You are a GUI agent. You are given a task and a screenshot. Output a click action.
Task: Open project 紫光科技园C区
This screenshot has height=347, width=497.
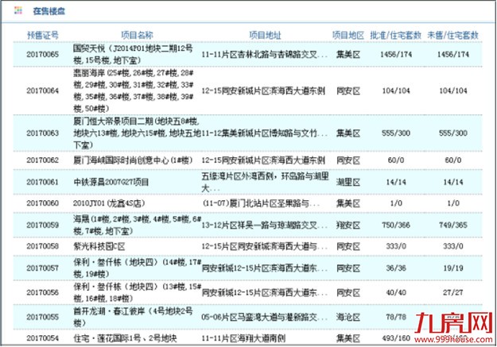point(99,246)
